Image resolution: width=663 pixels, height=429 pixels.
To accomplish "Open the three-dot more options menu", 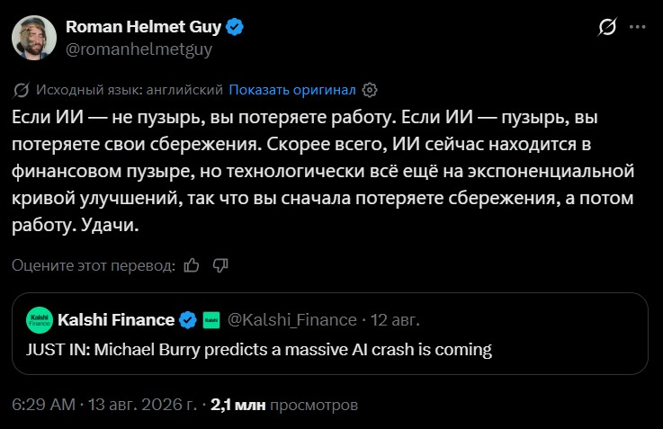I will click(x=637, y=27).
